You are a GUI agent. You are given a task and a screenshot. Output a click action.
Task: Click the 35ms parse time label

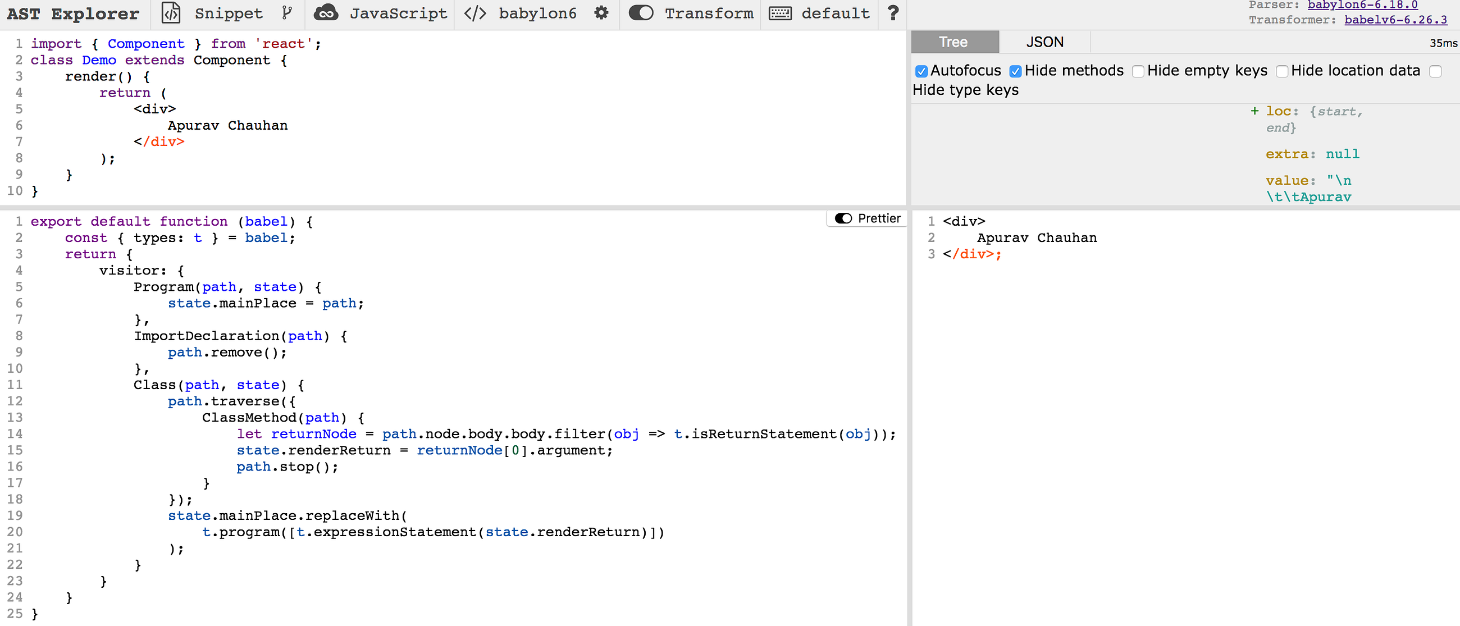[1443, 43]
